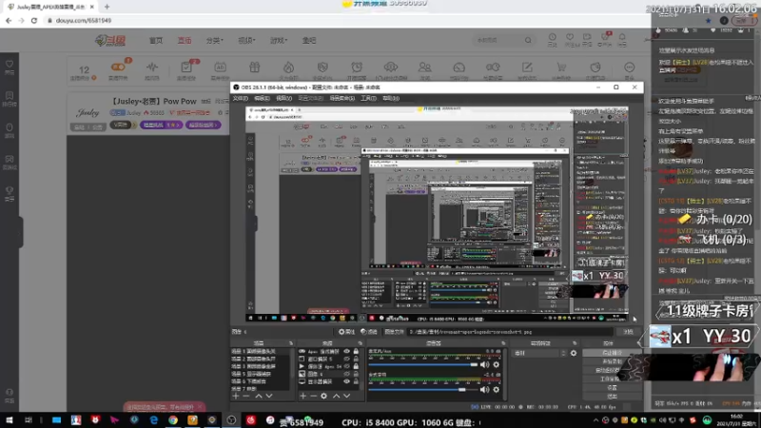Open OBS 设置 Settings button in Controls
This screenshot has width=761, height=428.
coord(612,388)
